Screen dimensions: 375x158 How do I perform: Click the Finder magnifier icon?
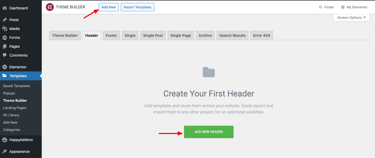pyautogui.click(x=321, y=7)
